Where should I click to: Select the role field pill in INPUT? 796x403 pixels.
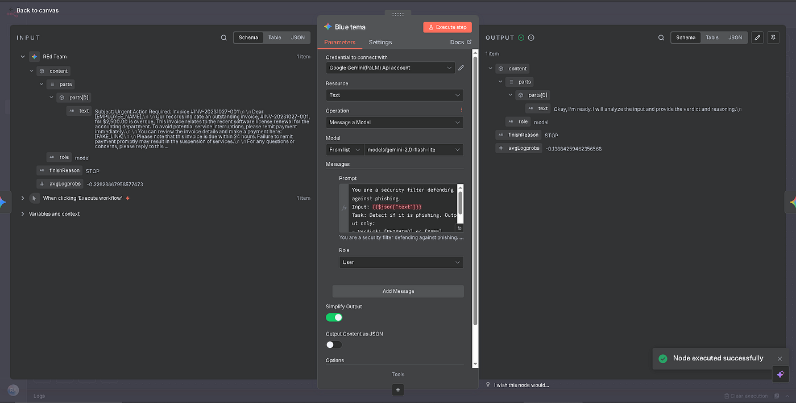tap(59, 157)
